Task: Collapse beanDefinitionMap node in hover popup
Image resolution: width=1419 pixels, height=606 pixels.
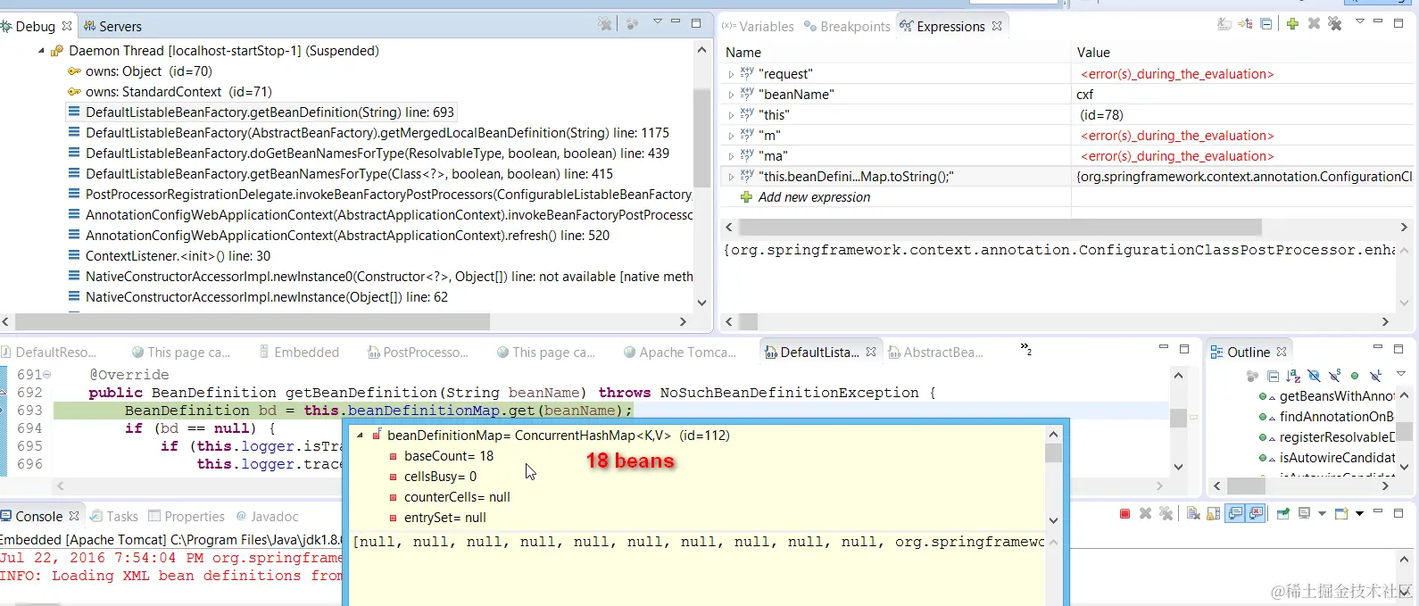Action: [361, 436]
